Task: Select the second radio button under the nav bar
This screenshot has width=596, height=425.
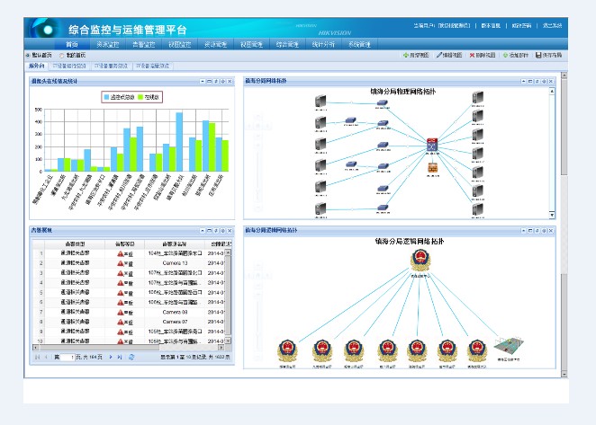Action: 60,55
